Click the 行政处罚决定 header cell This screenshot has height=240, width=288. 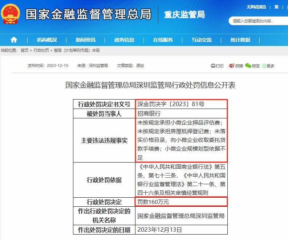tap(104, 202)
